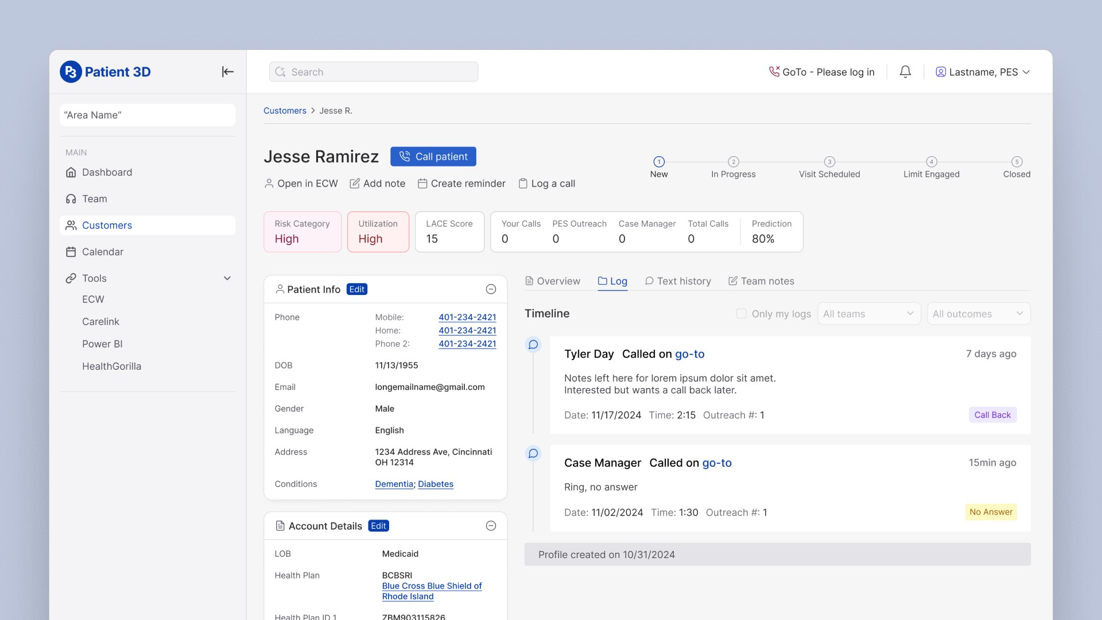The width and height of the screenshot is (1102, 620).
Task: Open Blue Cross Blue Shield of Rhode Island link
Action: pos(432,591)
